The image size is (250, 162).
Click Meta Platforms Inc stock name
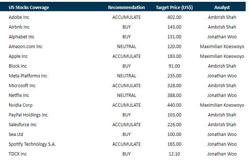pyautogui.click(x=28, y=76)
